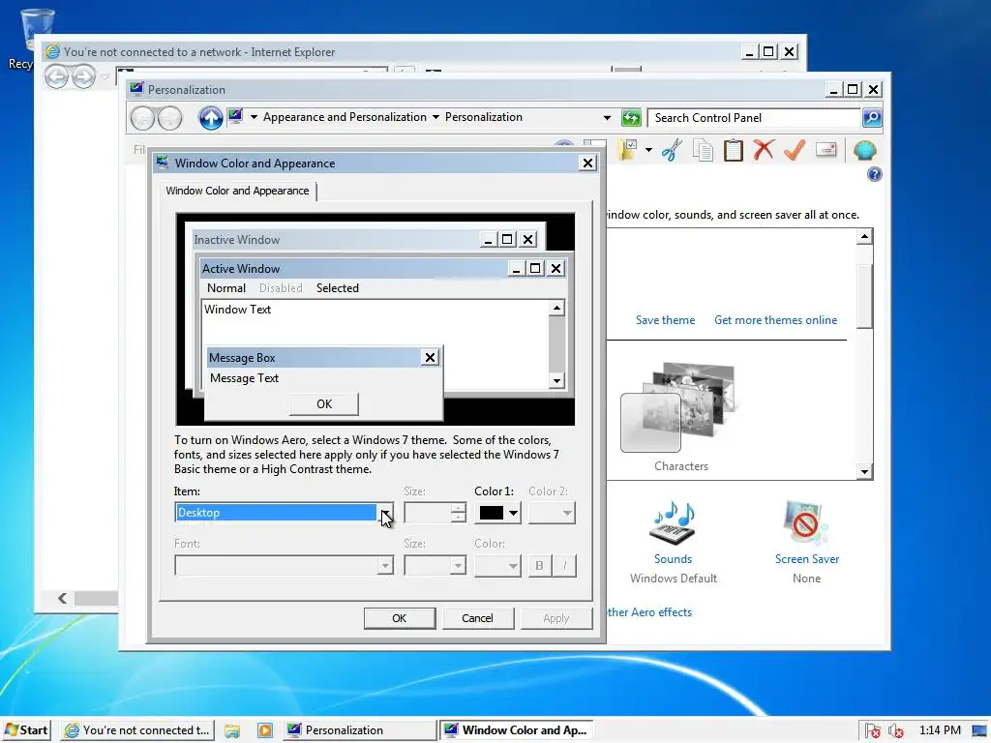This screenshot has height=743, width=991.
Task: Click the preview OK button in Message Box
Action: coord(324,403)
